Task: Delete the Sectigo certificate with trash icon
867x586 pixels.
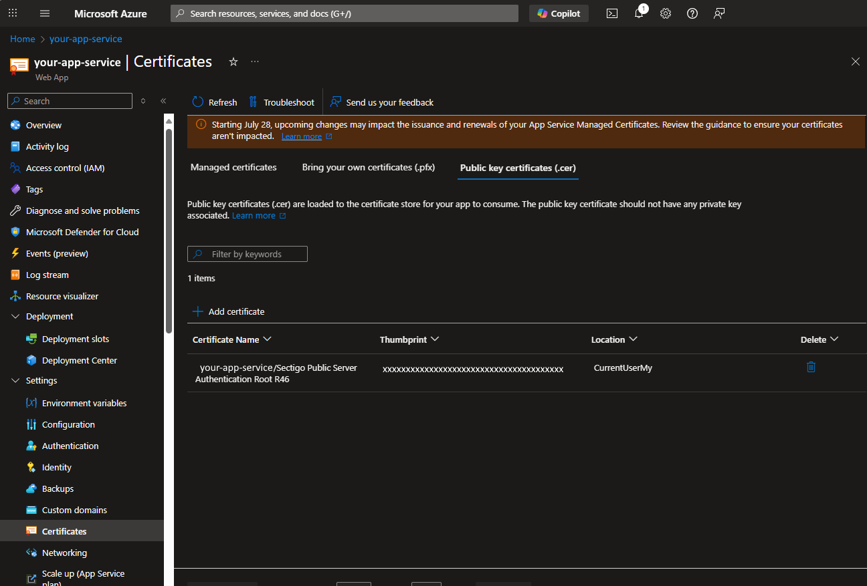Action: tap(811, 367)
